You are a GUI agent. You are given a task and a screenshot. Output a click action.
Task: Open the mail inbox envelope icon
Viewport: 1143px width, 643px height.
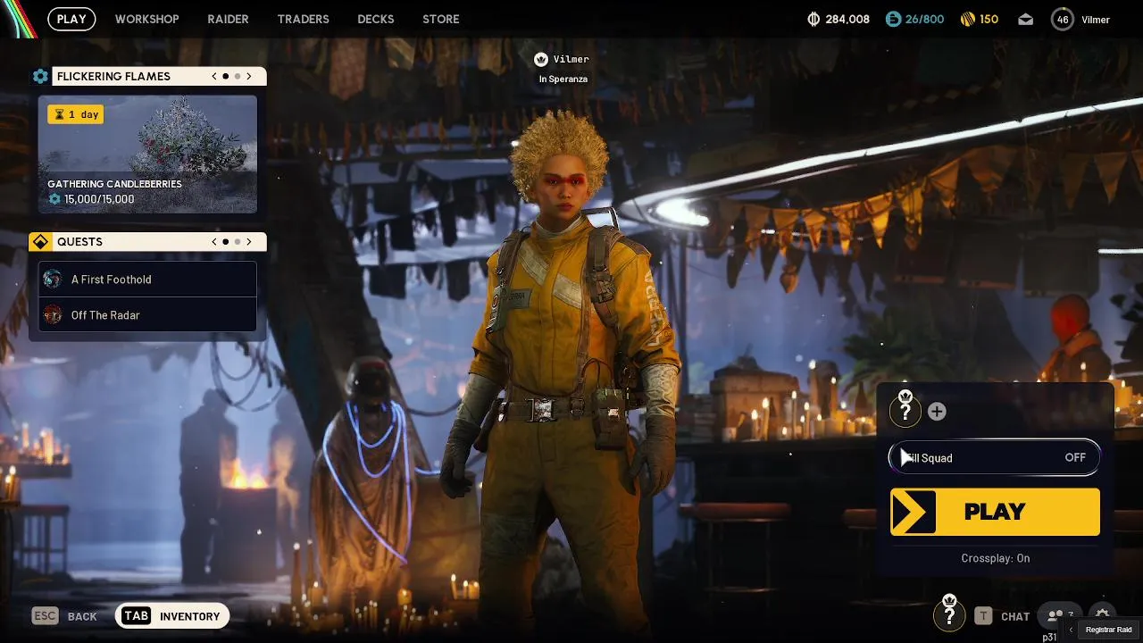coord(1026,19)
